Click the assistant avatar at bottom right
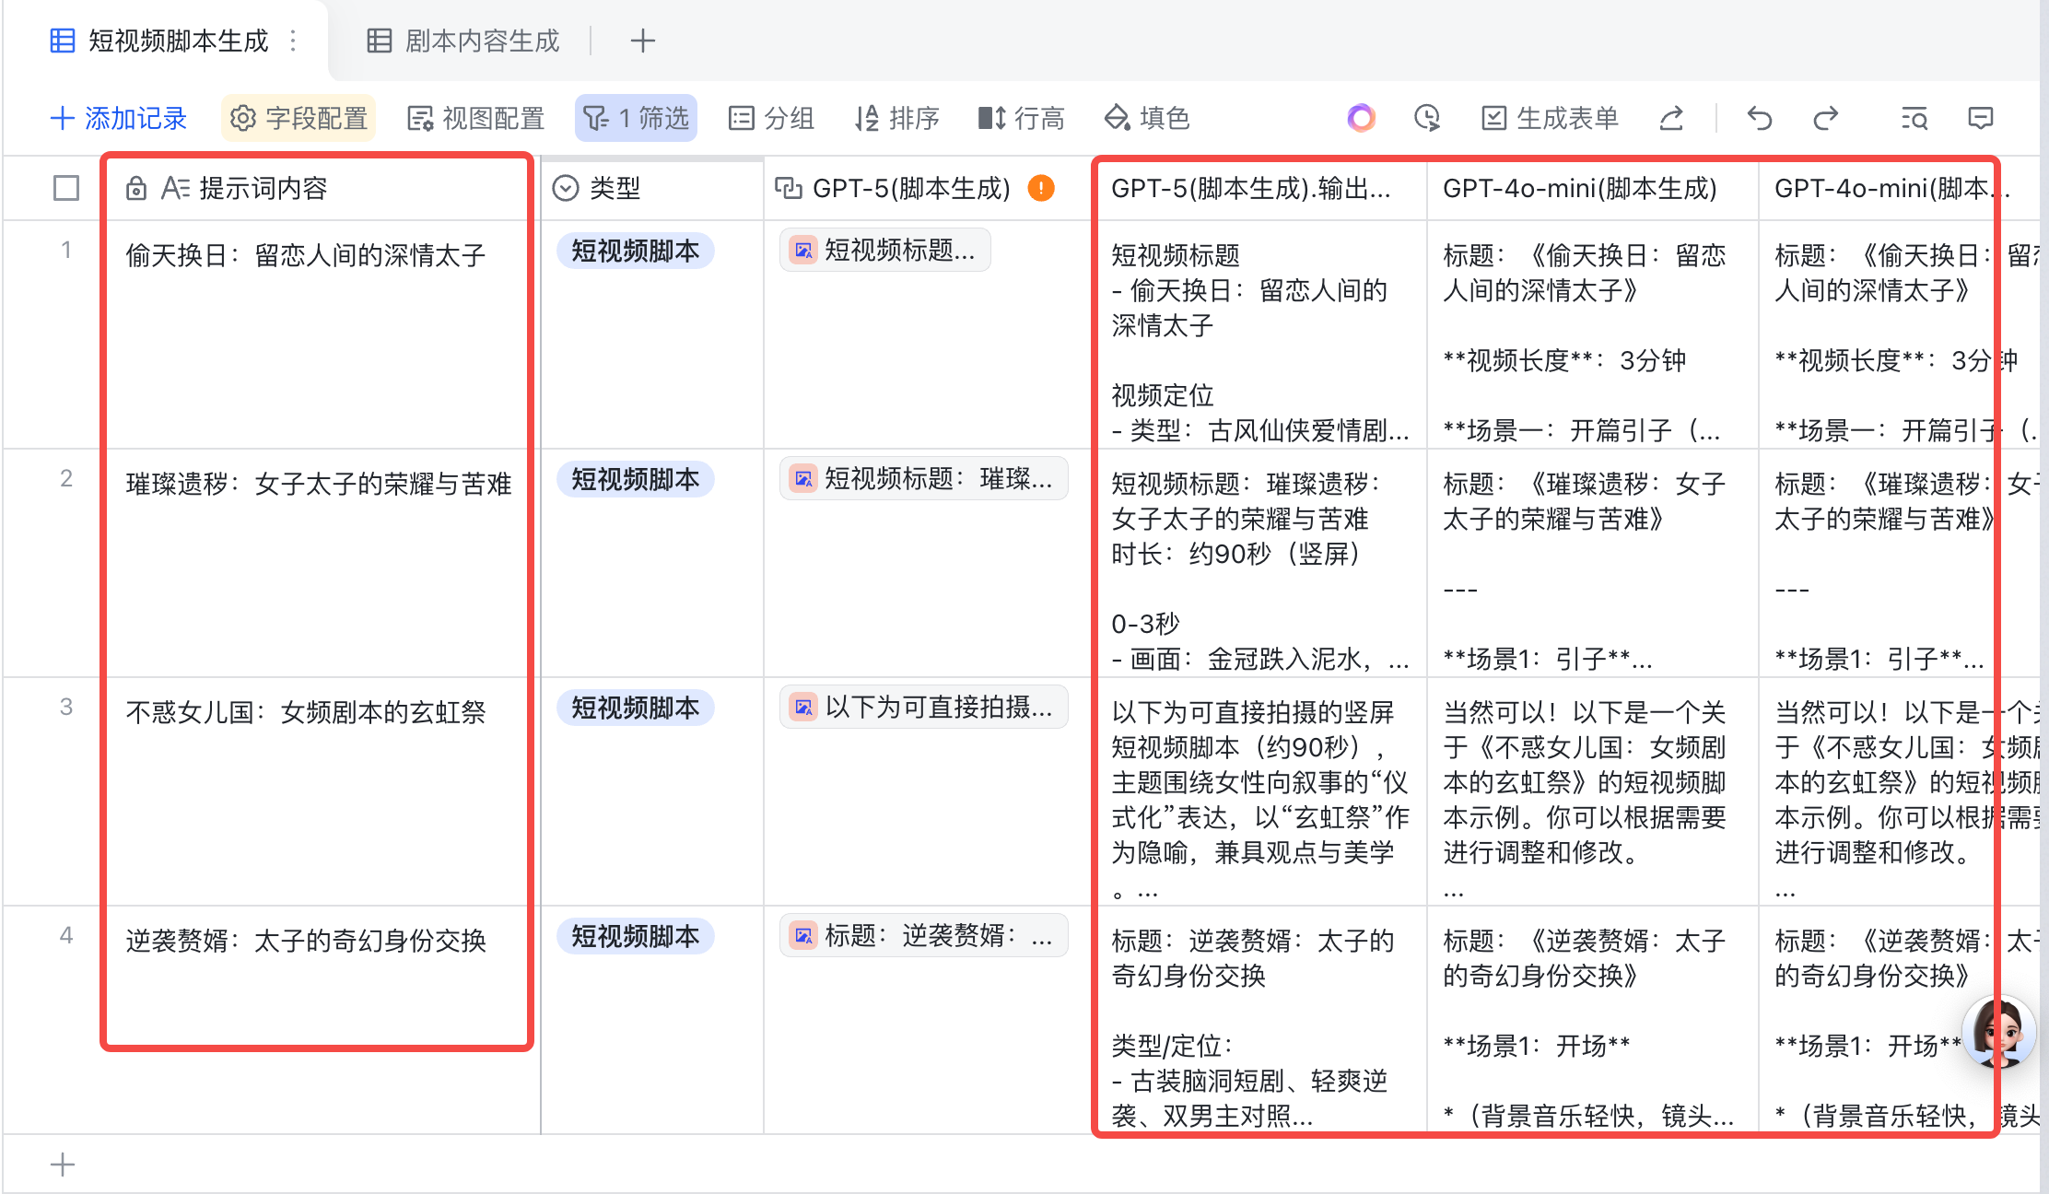Screen dimensions: 2049x1194 pyautogui.click(x=1997, y=1031)
